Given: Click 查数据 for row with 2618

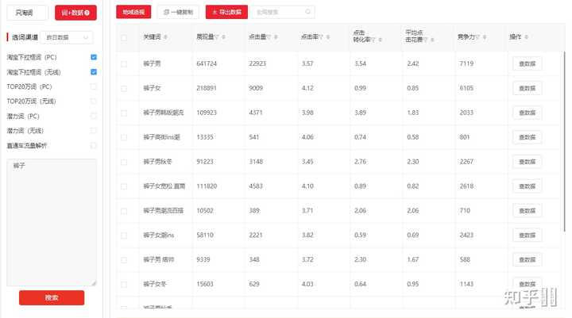Looking at the screenshot, I should tap(528, 186).
